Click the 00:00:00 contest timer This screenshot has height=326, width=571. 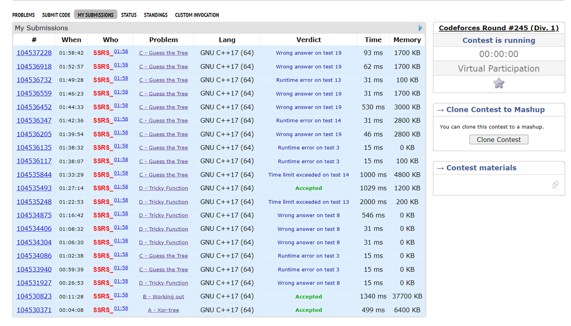click(x=499, y=54)
